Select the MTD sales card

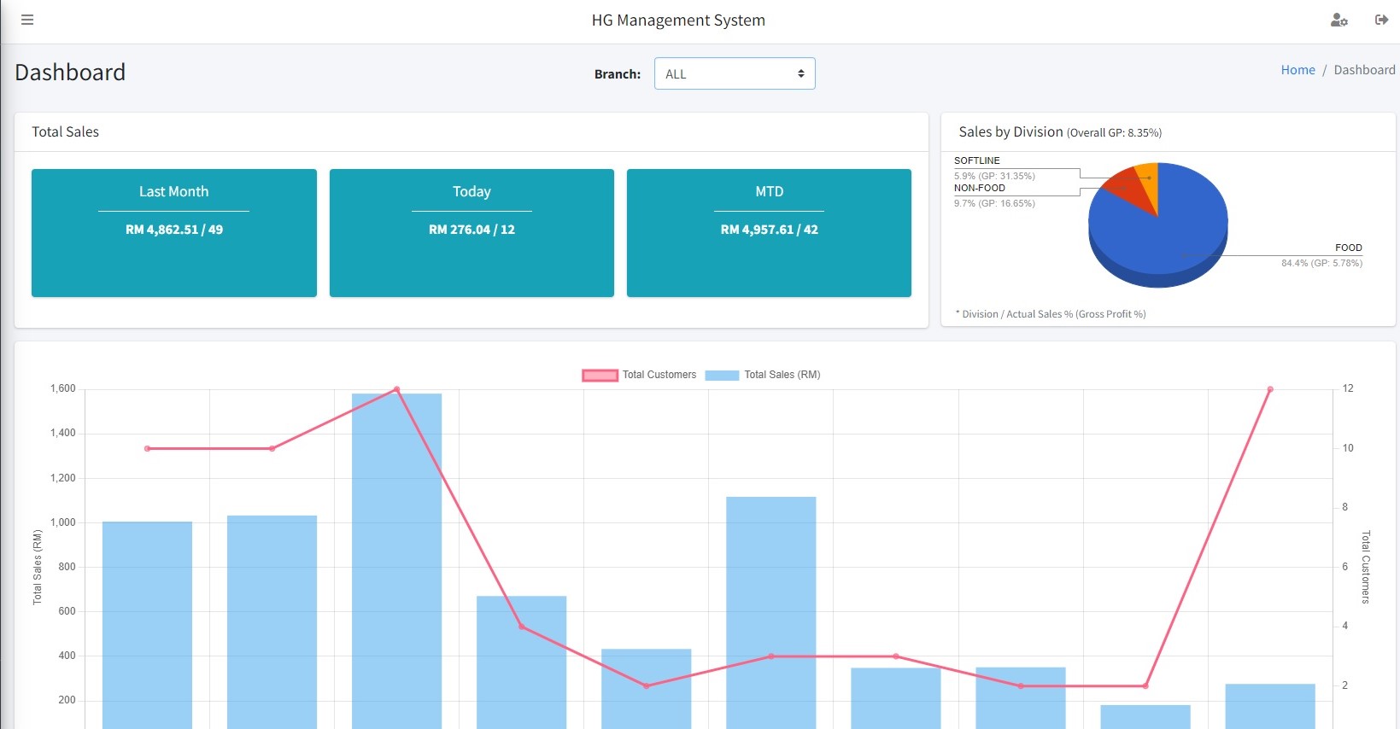pos(769,233)
